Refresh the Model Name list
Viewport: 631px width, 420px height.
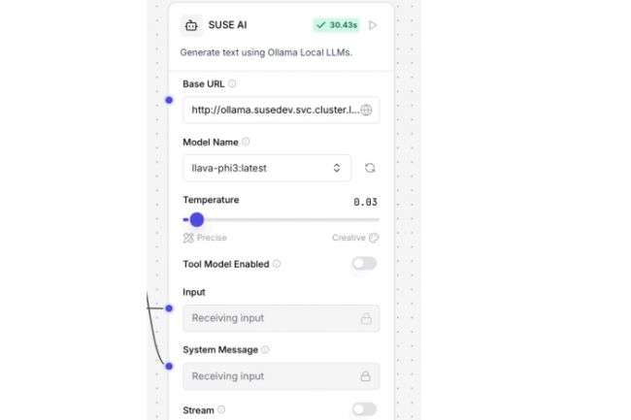point(370,168)
